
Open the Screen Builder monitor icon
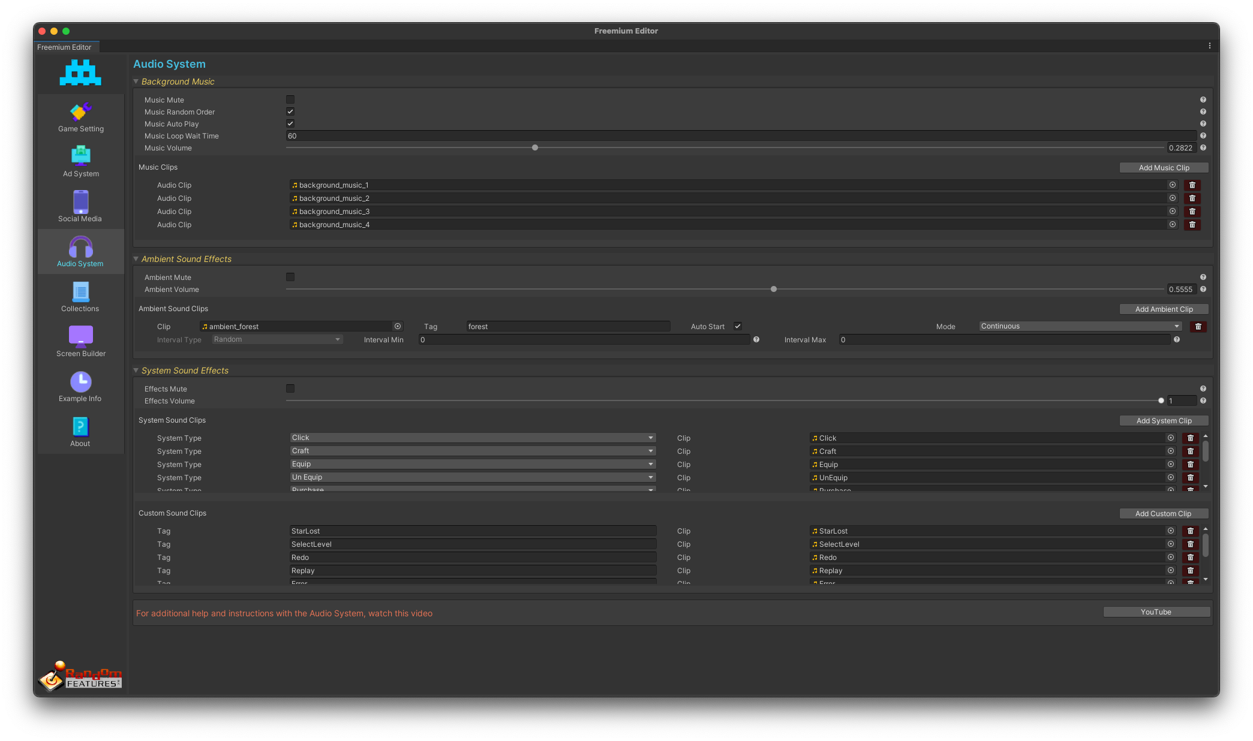(x=80, y=336)
